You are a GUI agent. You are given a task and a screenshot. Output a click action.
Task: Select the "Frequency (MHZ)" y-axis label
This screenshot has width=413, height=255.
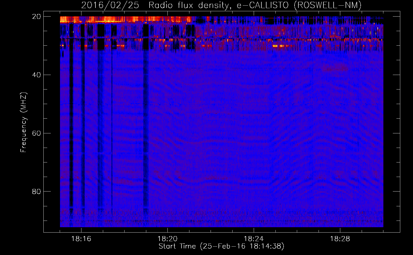(23, 122)
